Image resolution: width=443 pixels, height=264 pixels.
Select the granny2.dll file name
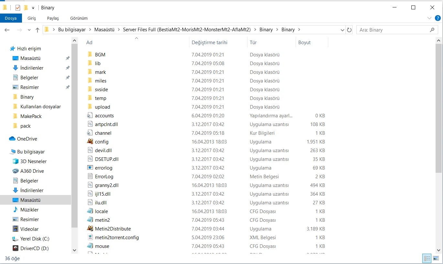pyautogui.click(x=107, y=185)
